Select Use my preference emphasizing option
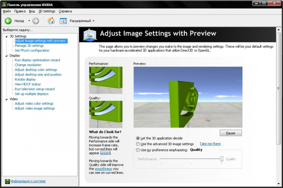The height and width of the screenshot is (188, 283). tap(138, 150)
